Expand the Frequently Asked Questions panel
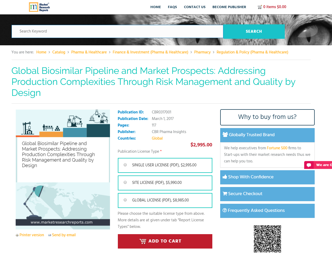Image resolution: width=332 pixels, height=253 pixels. tap(267, 211)
